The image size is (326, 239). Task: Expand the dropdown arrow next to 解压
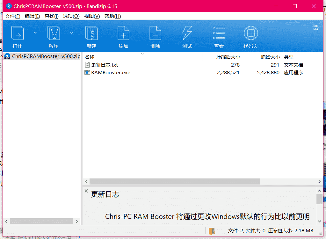click(x=71, y=33)
